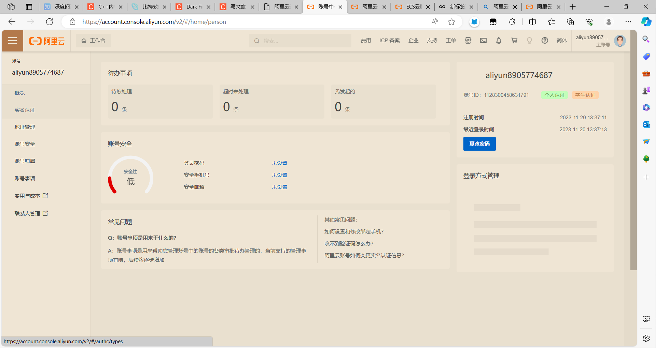Open the shopping cart

514,41
